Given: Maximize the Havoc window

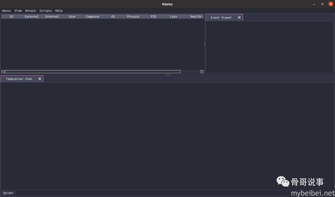Looking at the screenshot, I should point(322,4).
